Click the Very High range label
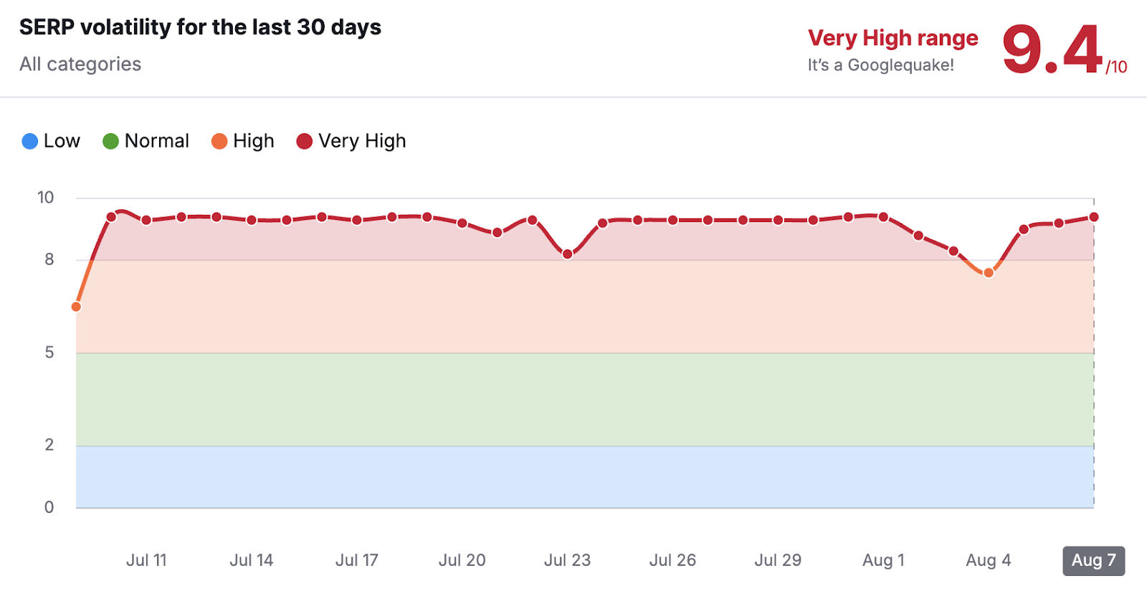The image size is (1147, 591). (x=893, y=38)
